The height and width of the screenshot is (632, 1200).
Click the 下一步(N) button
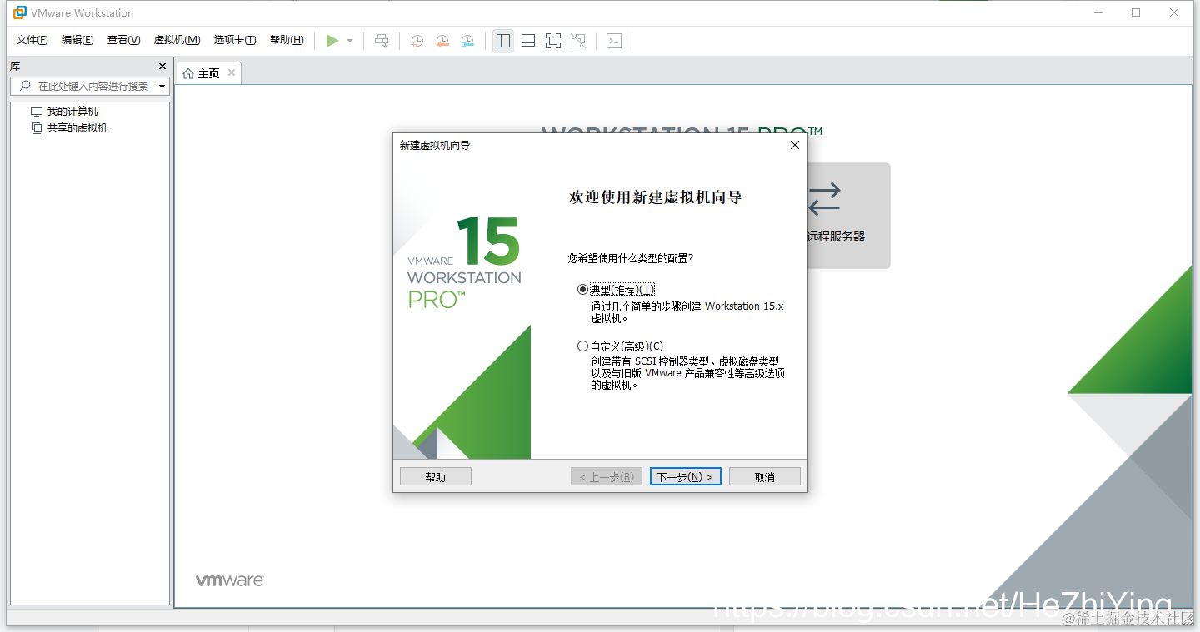click(685, 476)
